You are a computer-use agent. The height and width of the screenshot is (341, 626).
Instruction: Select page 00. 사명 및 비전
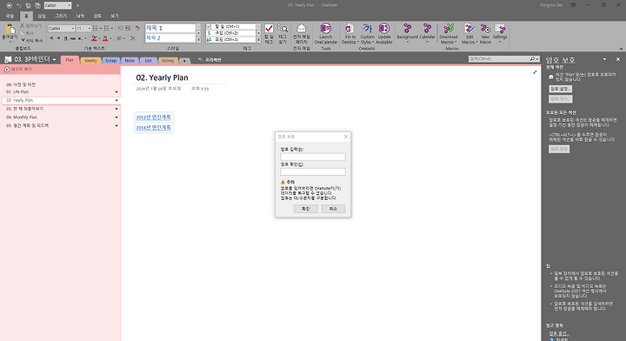tap(21, 84)
